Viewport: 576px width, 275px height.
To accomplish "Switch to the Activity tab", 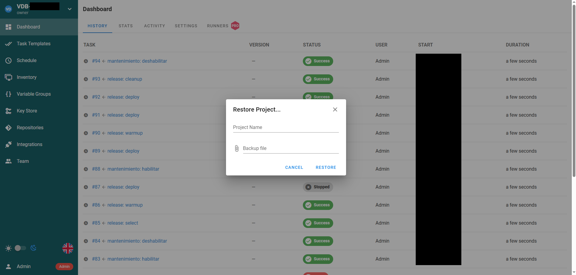I will tap(154, 26).
